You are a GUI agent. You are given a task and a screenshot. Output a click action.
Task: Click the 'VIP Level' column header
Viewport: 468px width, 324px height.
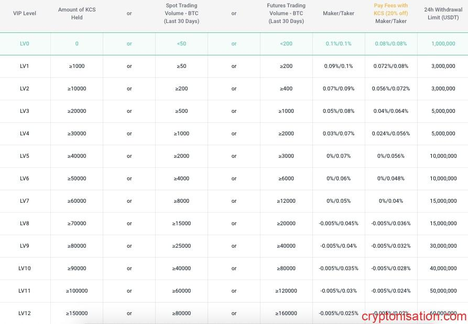[x=25, y=14]
